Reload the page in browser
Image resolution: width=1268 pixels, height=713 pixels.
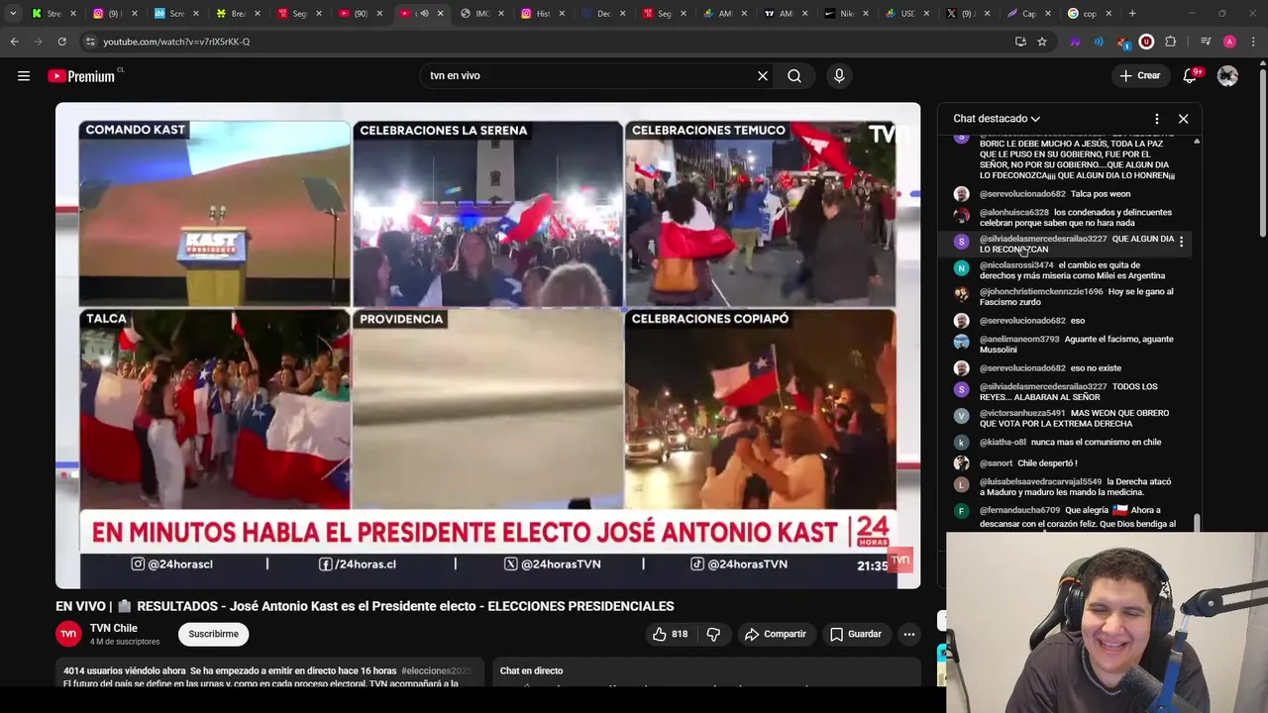[x=61, y=42]
